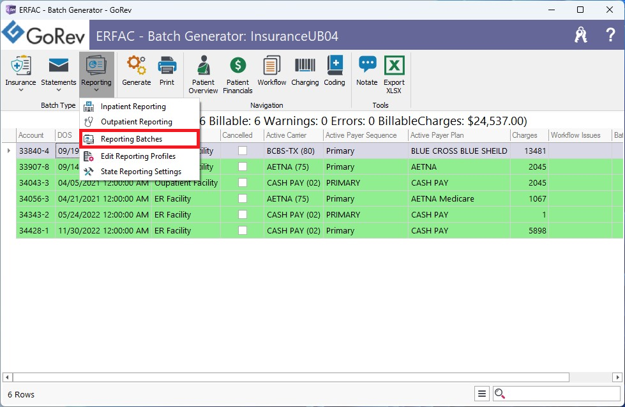Sort by DOS column header
The image size is (625, 407).
click(x=68, y=135)
